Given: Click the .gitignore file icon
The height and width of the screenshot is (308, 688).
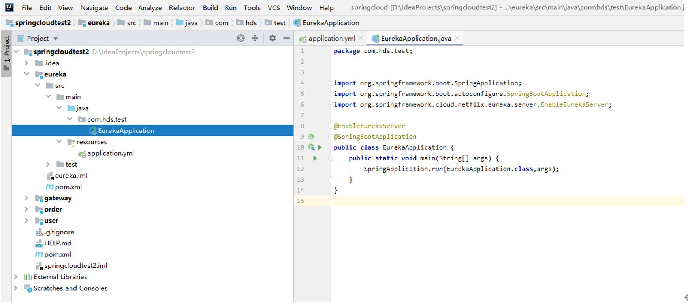Looking at the screenshot, I should point(39,232).
